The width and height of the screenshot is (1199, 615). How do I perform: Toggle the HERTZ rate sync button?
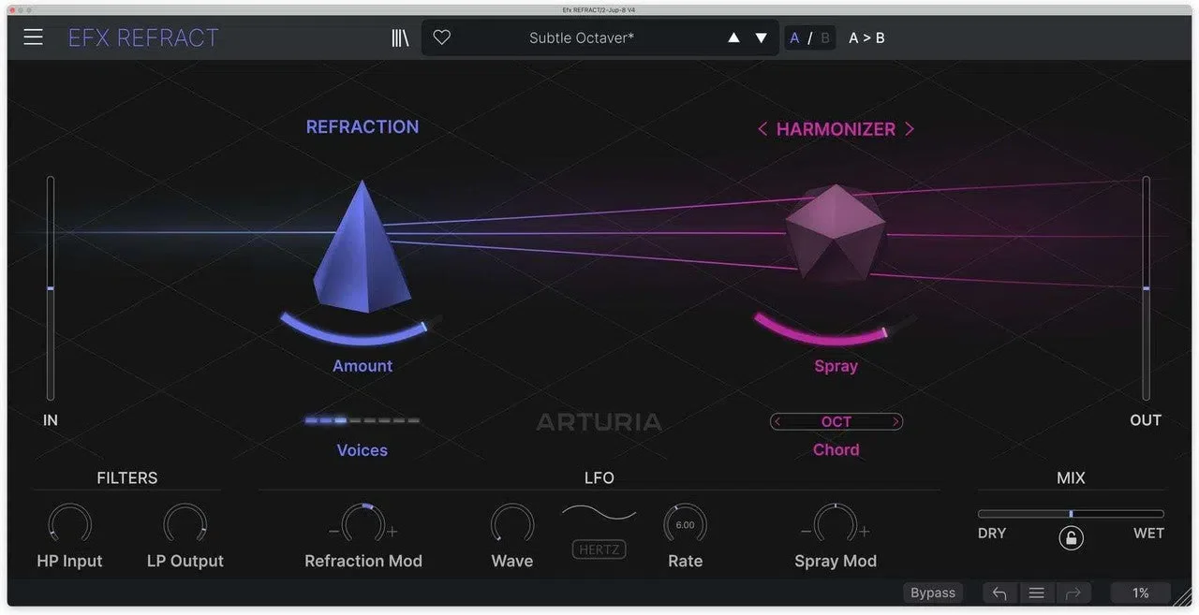point(599,549)
